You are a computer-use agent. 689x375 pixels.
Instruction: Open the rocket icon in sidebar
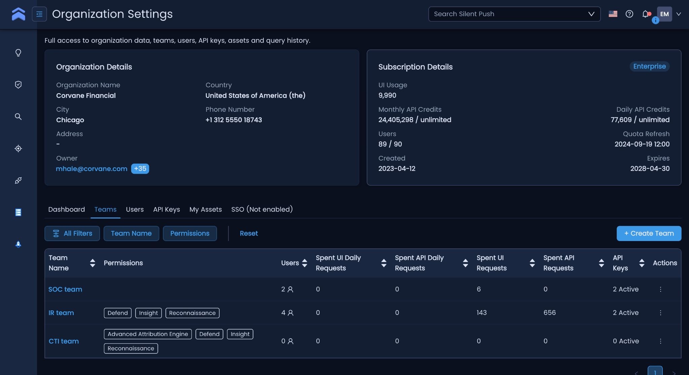(x=19, y=244)
